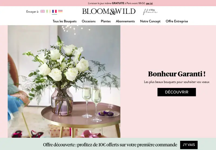
Task: Open the Notre Concept page
Action: [150, 21]
